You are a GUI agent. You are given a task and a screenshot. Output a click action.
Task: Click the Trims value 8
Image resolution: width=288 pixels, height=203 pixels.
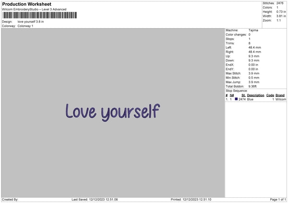click(250, 43)
